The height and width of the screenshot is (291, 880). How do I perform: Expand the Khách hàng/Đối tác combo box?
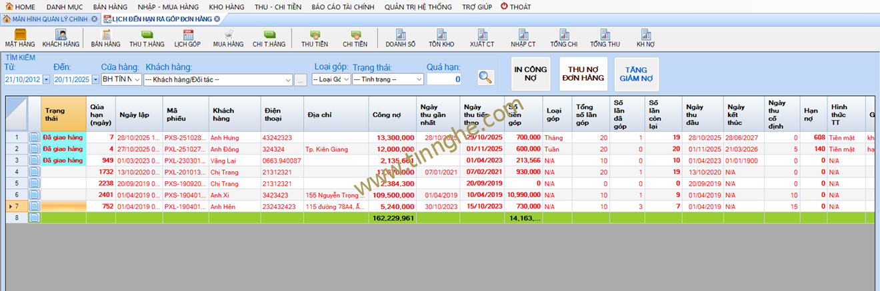(288, 80)
